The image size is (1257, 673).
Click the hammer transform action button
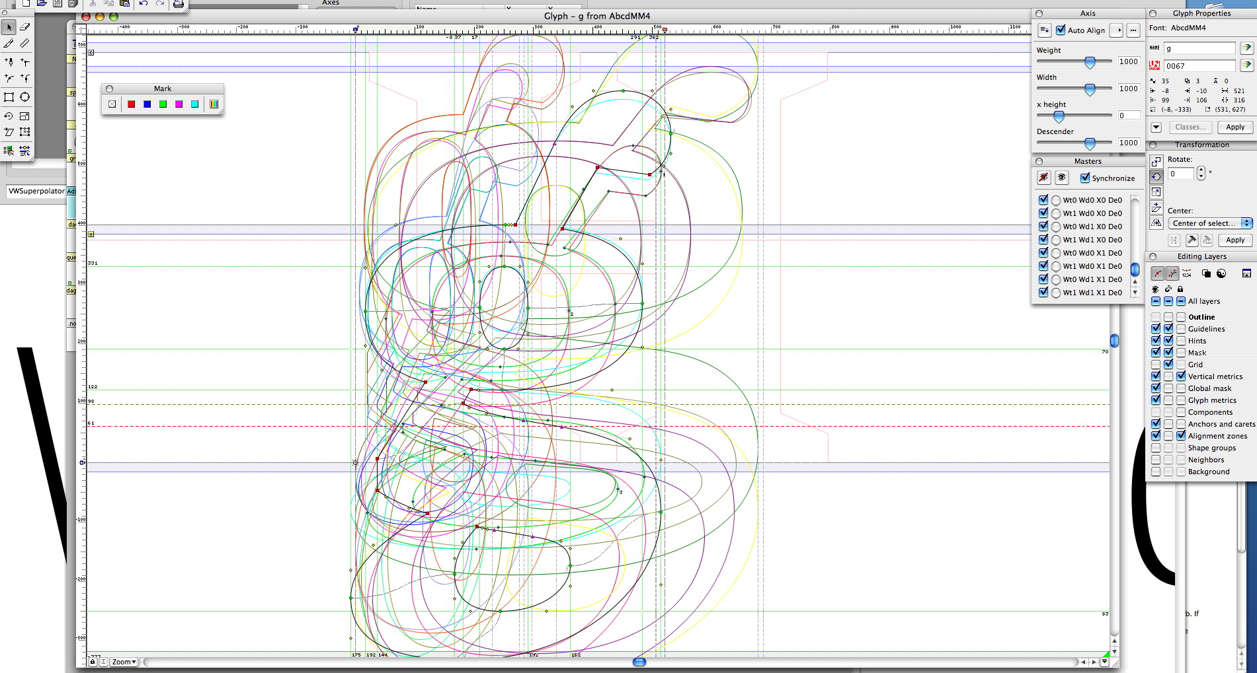pos(1191,240)
